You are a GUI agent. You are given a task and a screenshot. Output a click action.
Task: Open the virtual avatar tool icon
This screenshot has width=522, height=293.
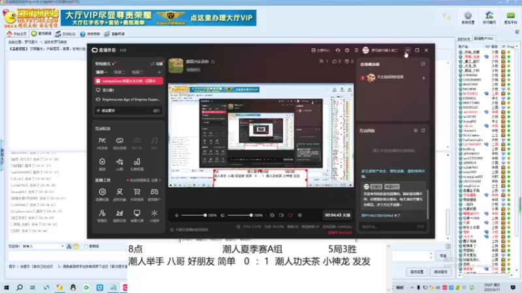point(119,192)
